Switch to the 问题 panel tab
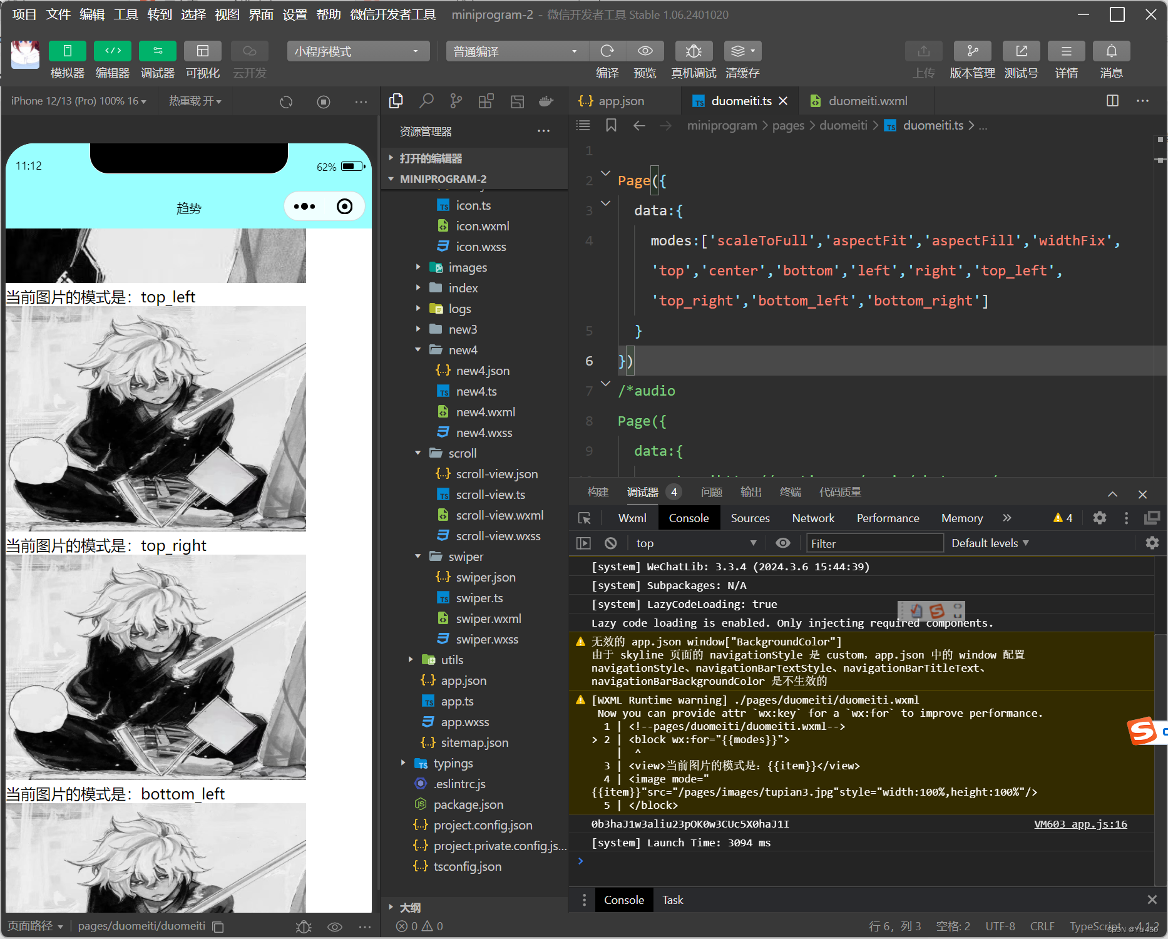This screenshot has width=1168, height=939. (712, 493)
